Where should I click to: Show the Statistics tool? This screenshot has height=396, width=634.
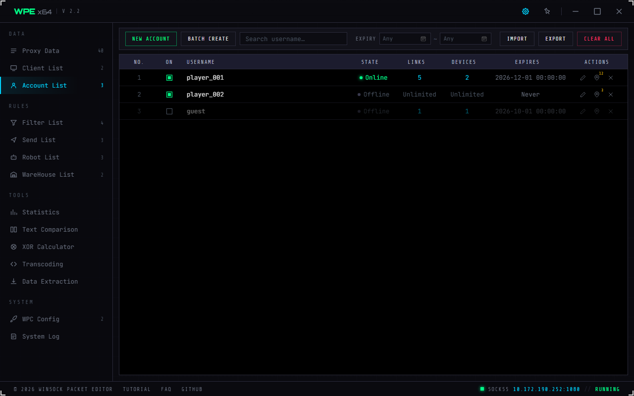56,212
